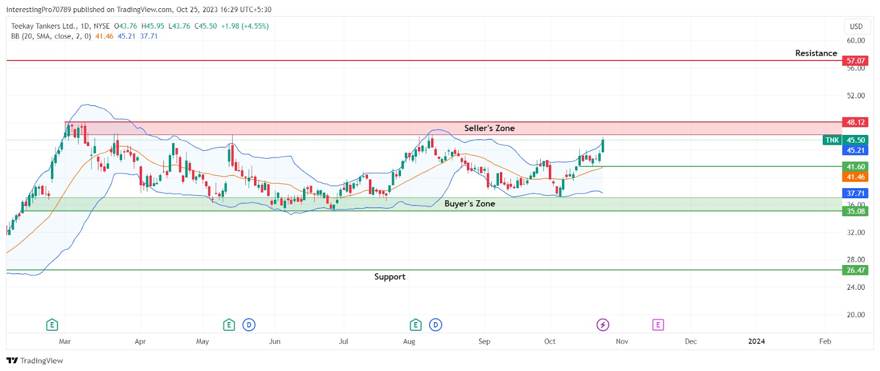Click the upcoming earnings marker in November
This screenshot has width=880, height=371.
pos(658,325)
